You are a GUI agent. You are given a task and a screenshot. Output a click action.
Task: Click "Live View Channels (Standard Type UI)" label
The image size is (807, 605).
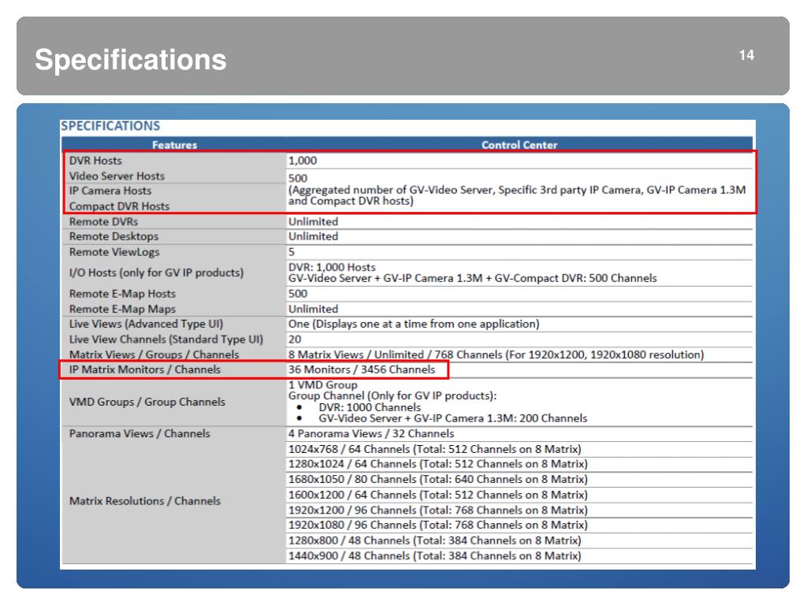tap(166, 340)
